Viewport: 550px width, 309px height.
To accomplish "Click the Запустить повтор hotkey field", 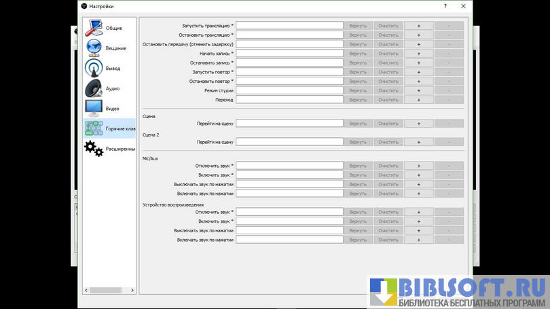I will [289, 72].
